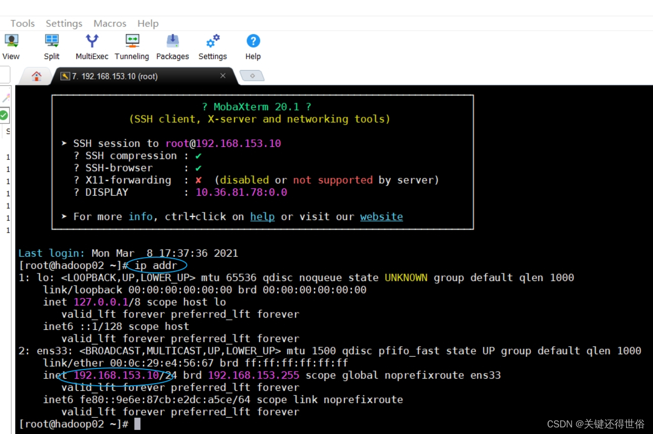The height and width of the screenshot is (434, 653).
Task: Click the broadcast address 192.168.153.255
Action: 253,375
